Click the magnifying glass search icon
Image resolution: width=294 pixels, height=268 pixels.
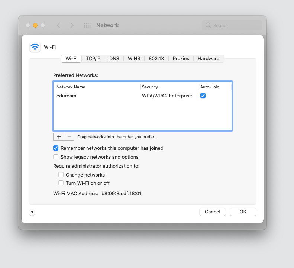pos(209,25)
